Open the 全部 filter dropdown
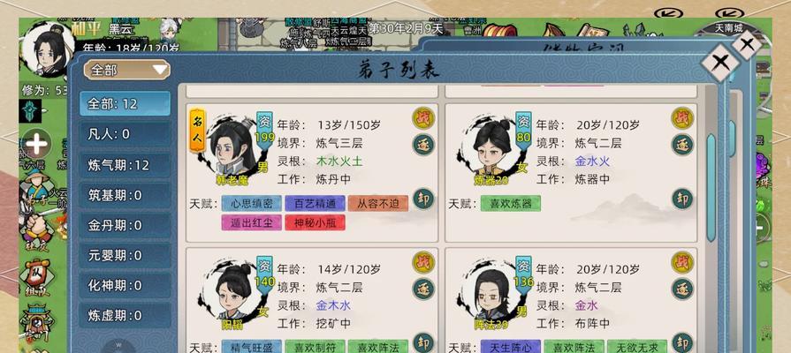This screenshot has height=353, width=791. [127, 70]
